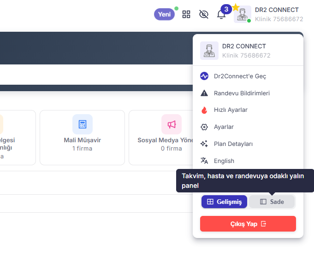The image size is (314, 267).
Task: Click the sparkles icon beside Plan Detayları
Action: [x=204, y=144]
